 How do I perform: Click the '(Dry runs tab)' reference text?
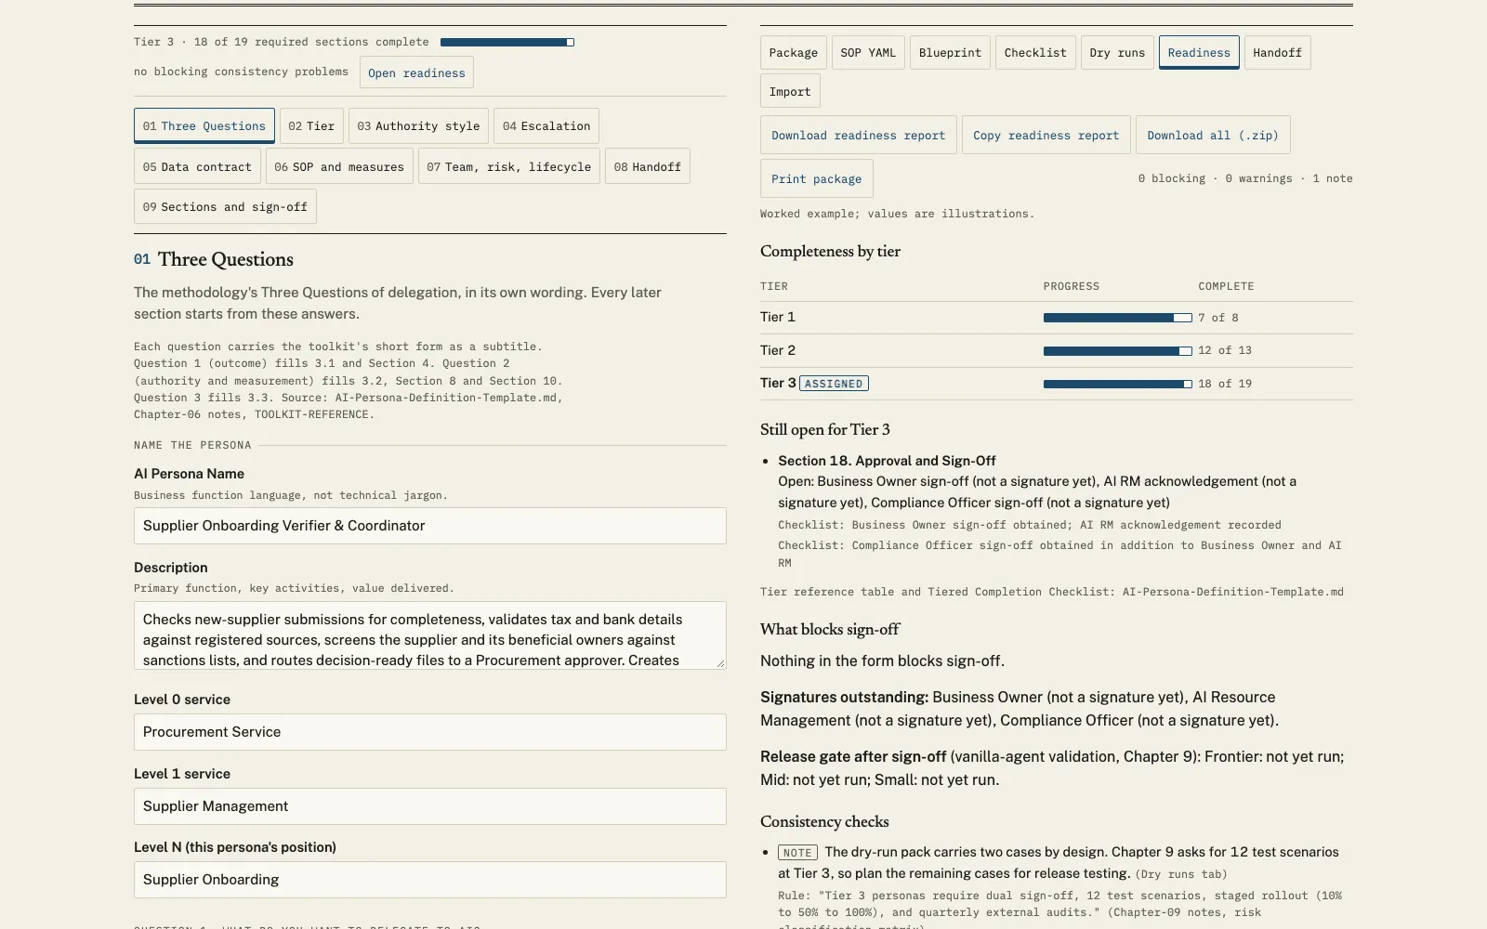tap(1181, 874)
